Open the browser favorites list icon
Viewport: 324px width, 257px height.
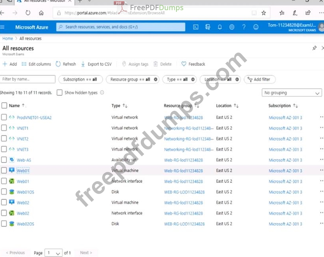click(x=282, y=13)
